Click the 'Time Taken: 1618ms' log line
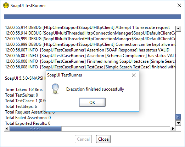The image size is (185, 147). point(24,90)
